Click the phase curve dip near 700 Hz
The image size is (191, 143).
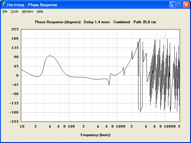(x=109, y=85)
